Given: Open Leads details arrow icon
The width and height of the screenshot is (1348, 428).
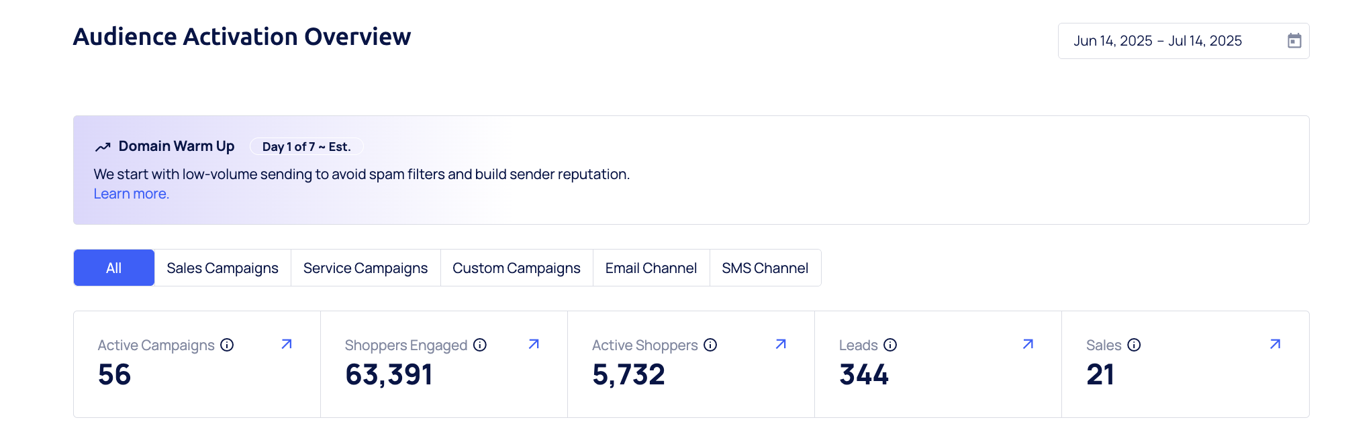Looking at the screenshot, I should [x=1028, y=344].
